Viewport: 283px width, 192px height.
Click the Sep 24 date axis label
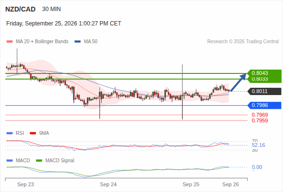click(x=108, y=184)
